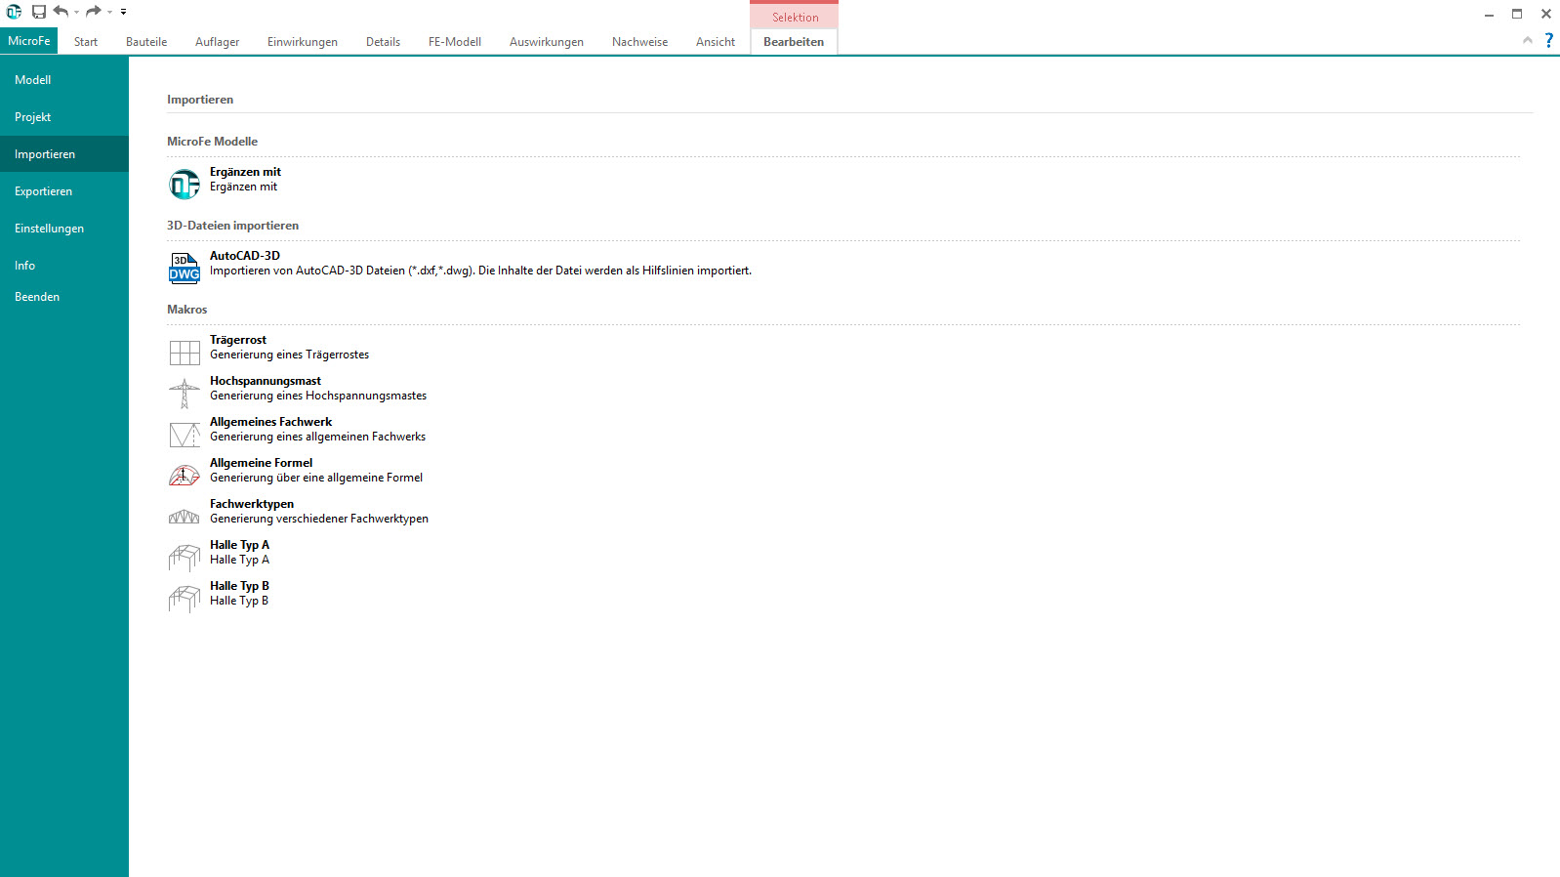
Task: Minimize the MicroFe window
Action: pyautogui.click(x=1489, y=14)
